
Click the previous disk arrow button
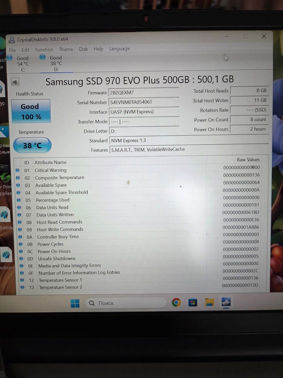[x=15, y=82]
